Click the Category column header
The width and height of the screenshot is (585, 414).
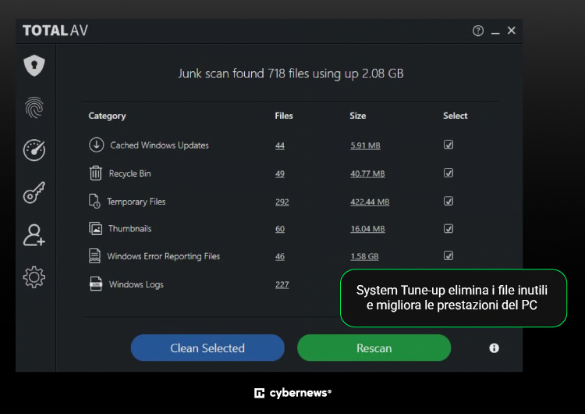pos(107,116)
